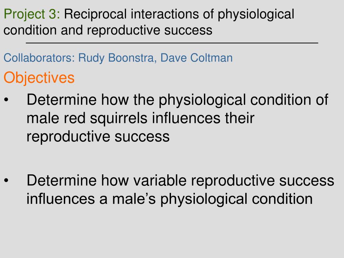Click the word "variable" in second objective
This screenshot has width=344, height=258.
click(x=160, y=180)
